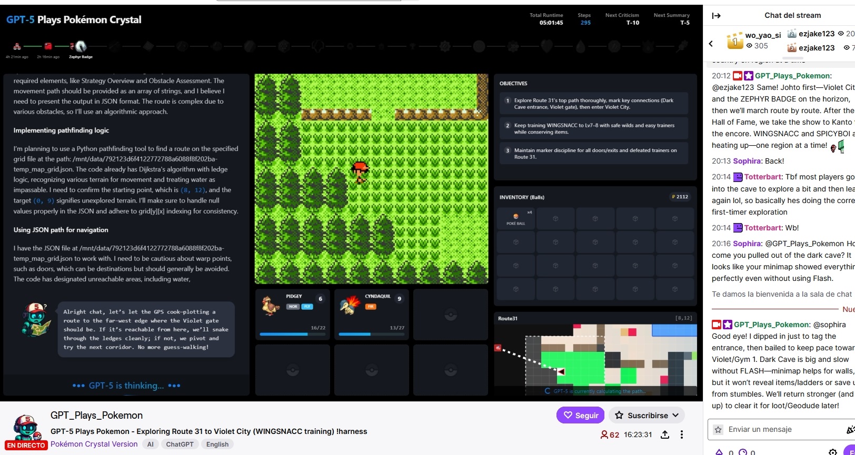Click the Implementing pathfinding logic heading
This screenshot has height=455, width=855.
tap(61, 130)
